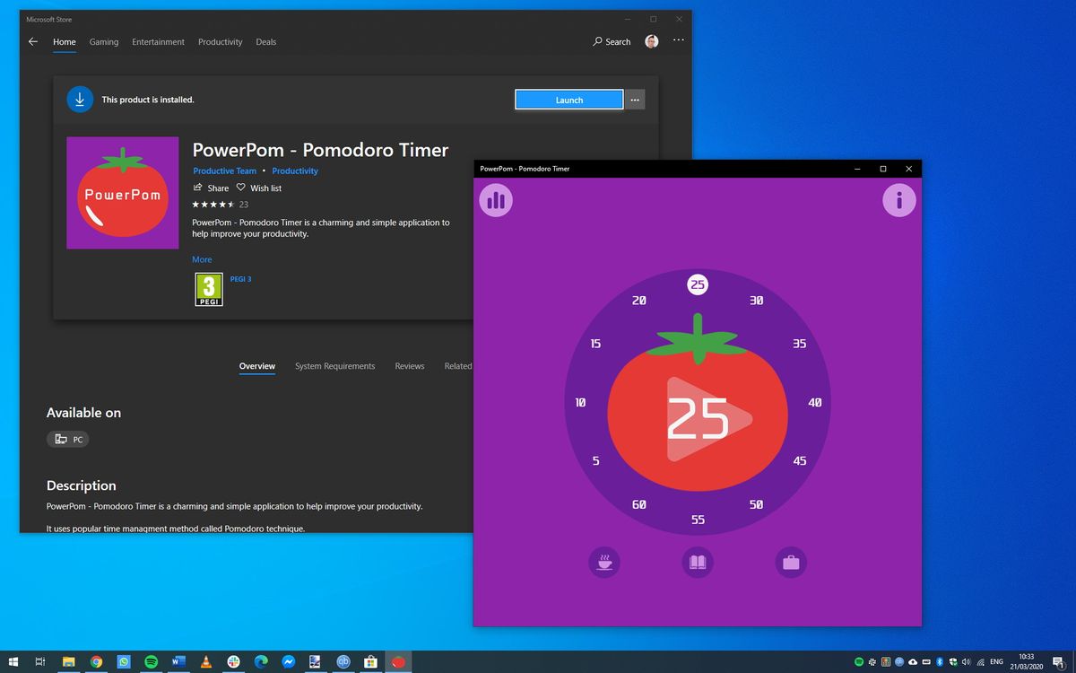Open the See more options menu next to Launch

(x=636, y=100)
